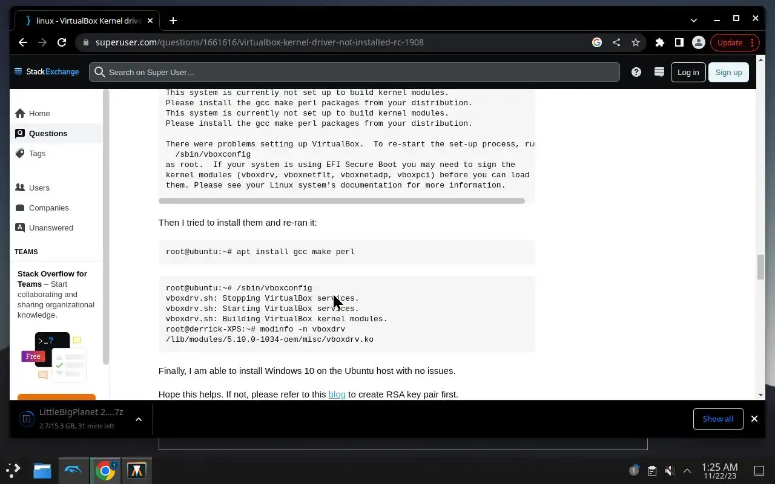Click 'Then I tried to install them' text
This screenshot has width=775, height=484.
pyautogui.click(x=238, y=222)
